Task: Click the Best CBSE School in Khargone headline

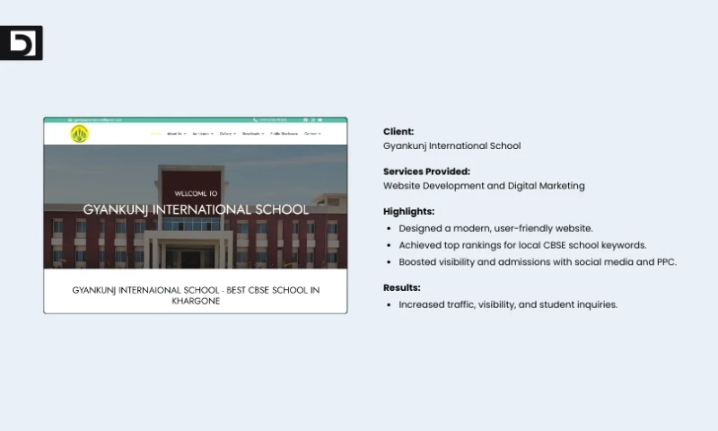Action: pos(196,295)
